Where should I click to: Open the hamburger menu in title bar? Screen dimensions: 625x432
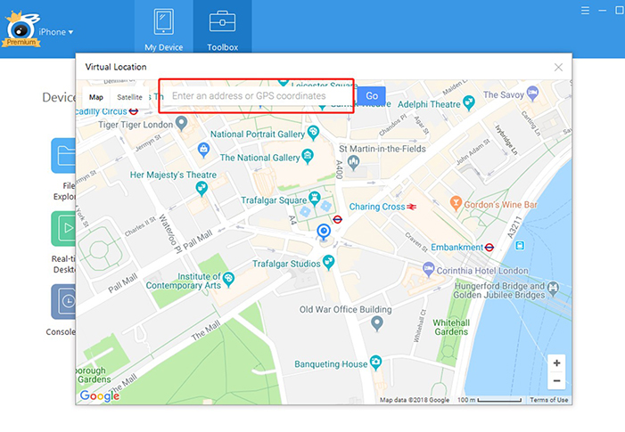tap(586, 10)
